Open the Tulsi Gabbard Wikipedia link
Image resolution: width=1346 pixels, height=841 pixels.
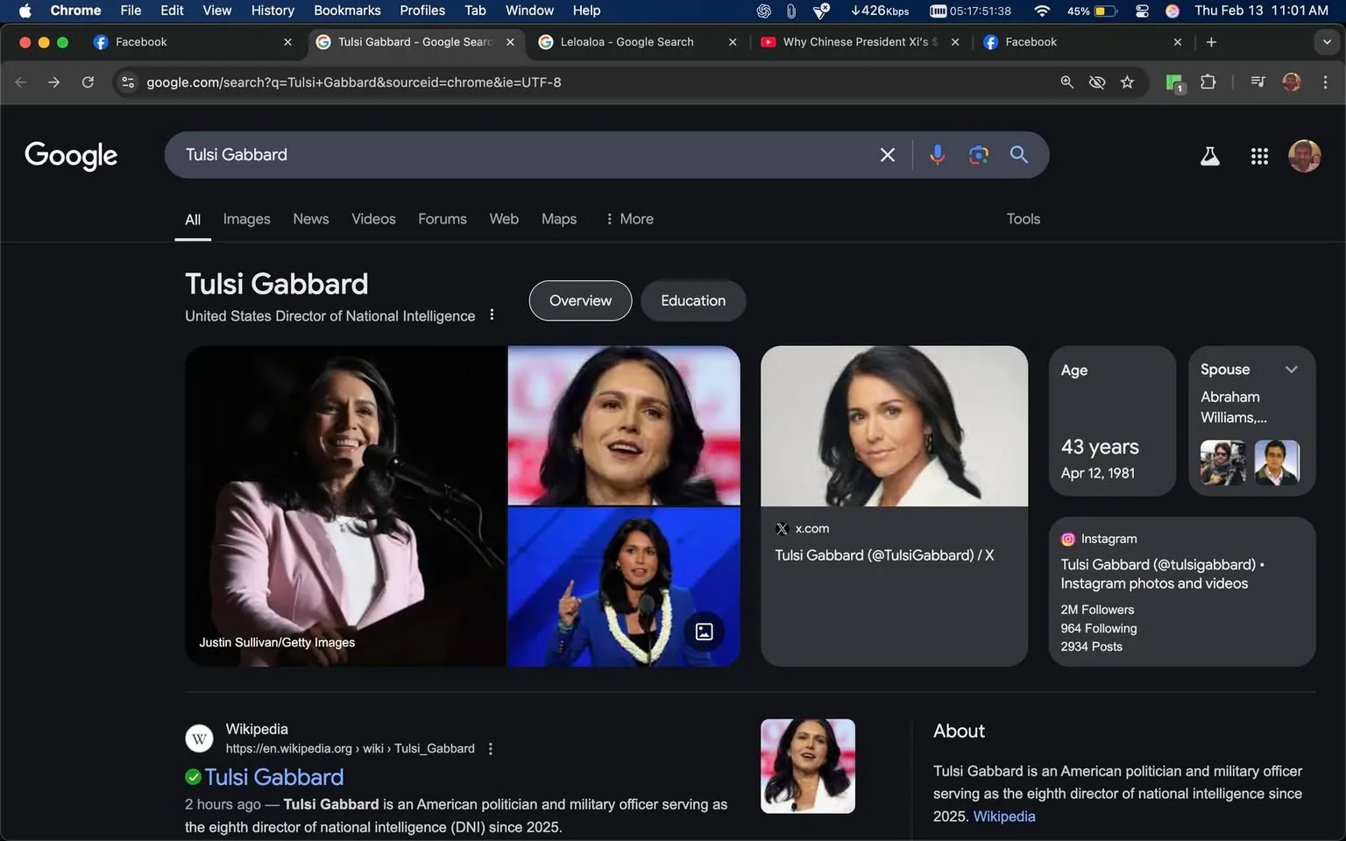click(273, 777)
